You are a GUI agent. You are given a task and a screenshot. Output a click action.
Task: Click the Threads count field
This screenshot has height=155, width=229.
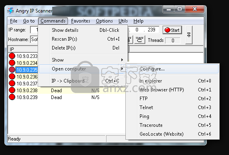[x=173, y=40]
